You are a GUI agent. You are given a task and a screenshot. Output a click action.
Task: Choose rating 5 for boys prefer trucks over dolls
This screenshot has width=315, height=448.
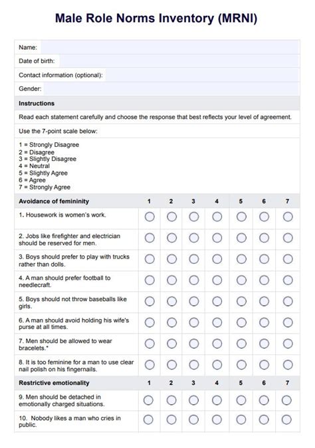point(241,259)
